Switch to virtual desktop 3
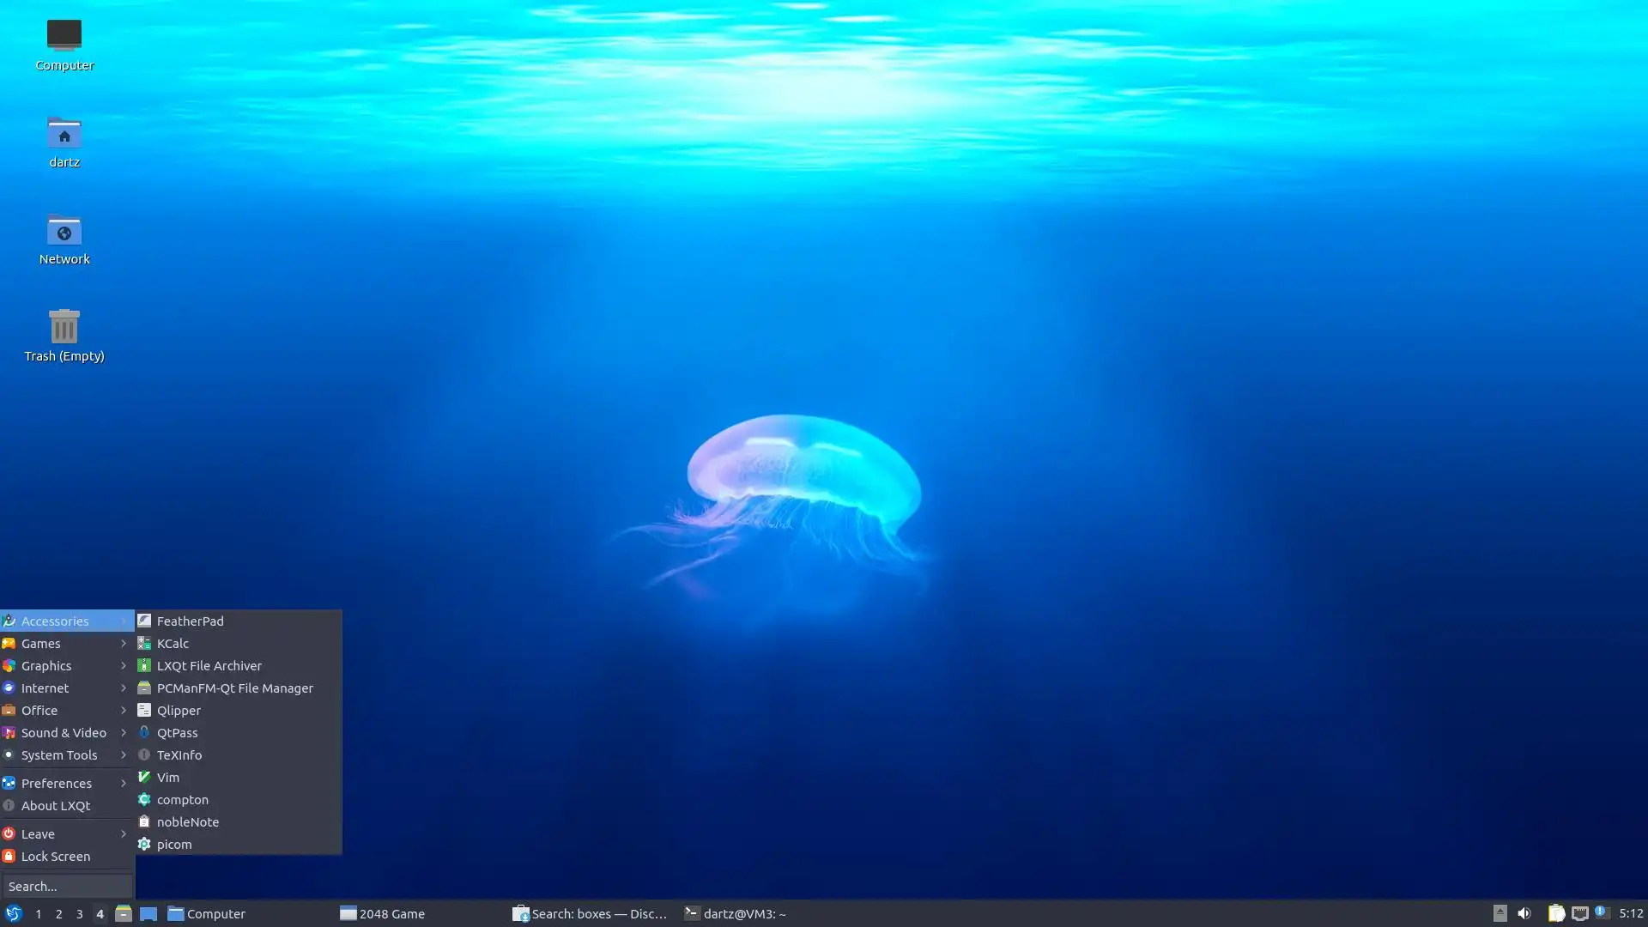Image resolution: width=1648 pixels, height=927 pixels. tap(79, 914)
